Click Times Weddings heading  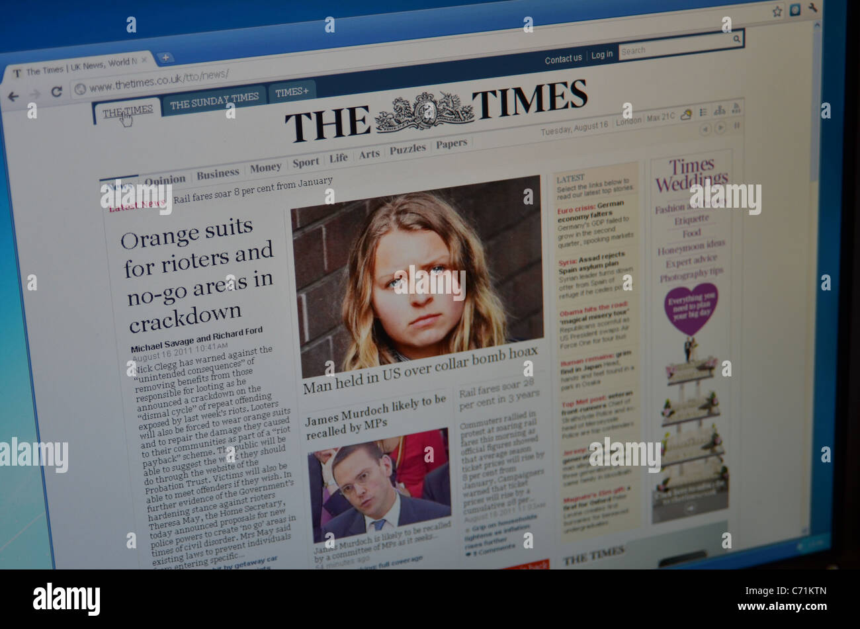[691, 175]
